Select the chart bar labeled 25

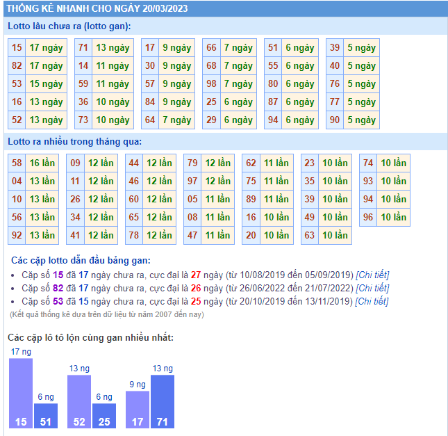[x=104, y=416]
